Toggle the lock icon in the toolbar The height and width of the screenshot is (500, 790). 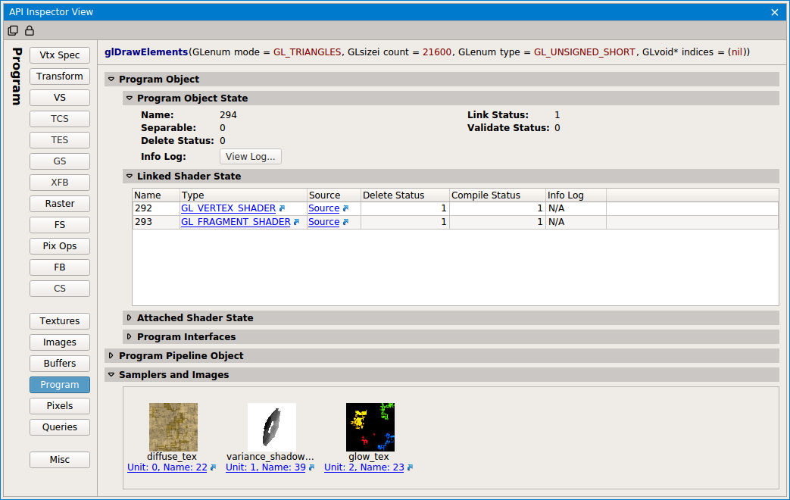[30, 31]
